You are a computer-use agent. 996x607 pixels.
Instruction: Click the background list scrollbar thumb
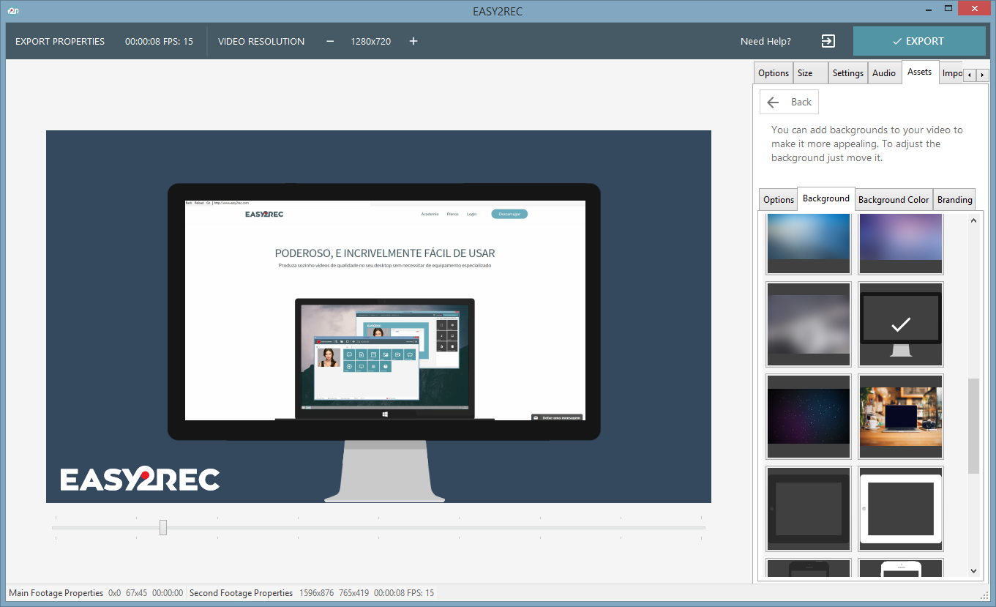coord(973,426)
